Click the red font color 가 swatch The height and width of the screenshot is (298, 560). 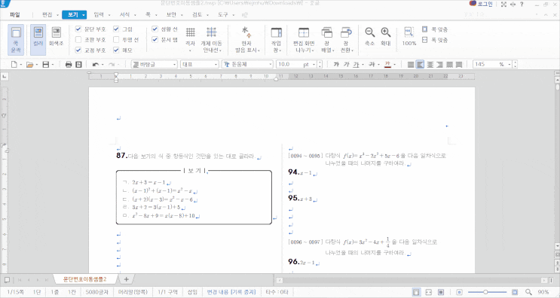click(x=387, y=65)
